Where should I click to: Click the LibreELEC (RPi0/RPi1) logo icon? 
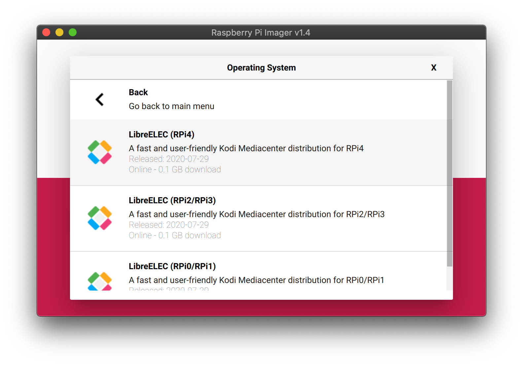(x=100, y=281)
